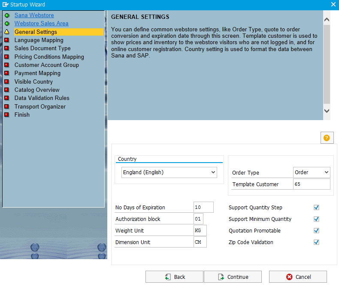Click the red status icon beside Visible Country
339x287 pixels.
pyautogui.click(x=7, y=82)
